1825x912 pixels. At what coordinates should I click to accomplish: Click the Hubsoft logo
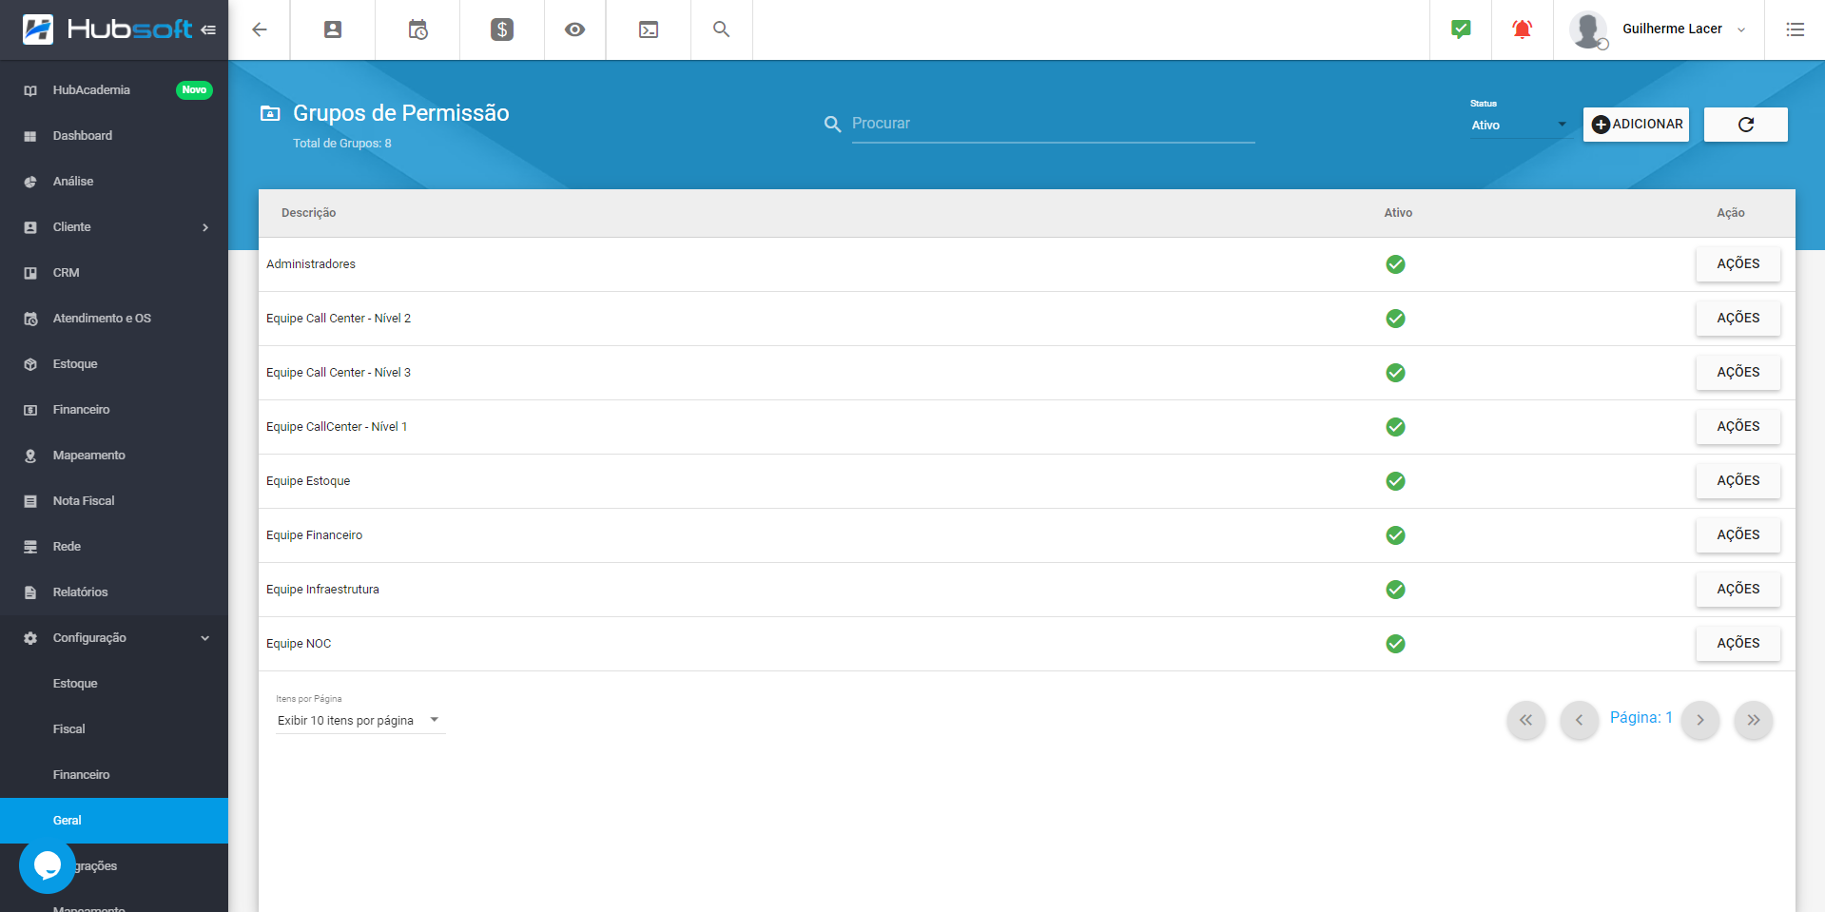[107, 29]
